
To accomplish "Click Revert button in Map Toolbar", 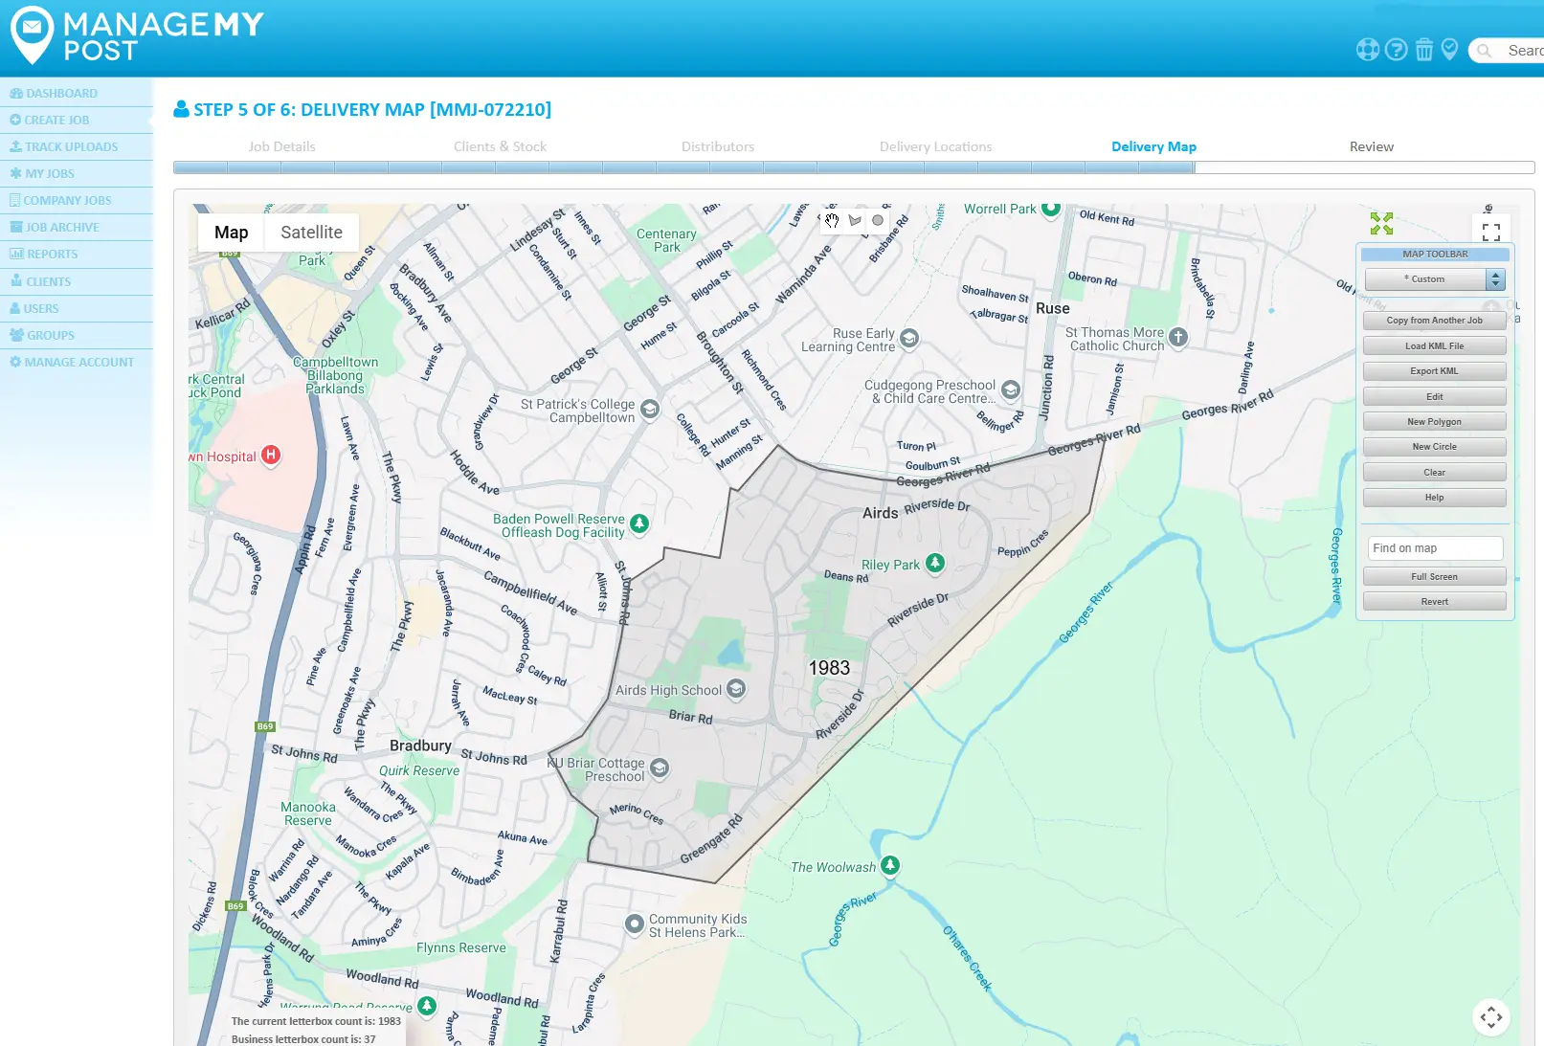I will tap(1434, 602).
